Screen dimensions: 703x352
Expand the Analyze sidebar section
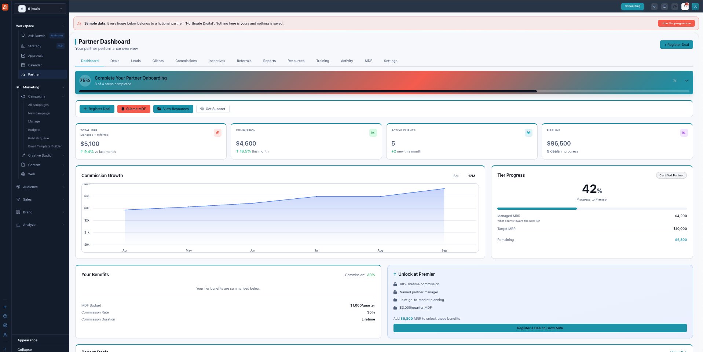(40, 225)
